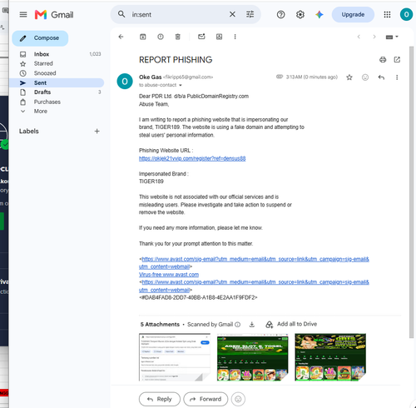Open third attachment QRIS thumbnail
The image size is (416, 408).
[x=330, y=357]
